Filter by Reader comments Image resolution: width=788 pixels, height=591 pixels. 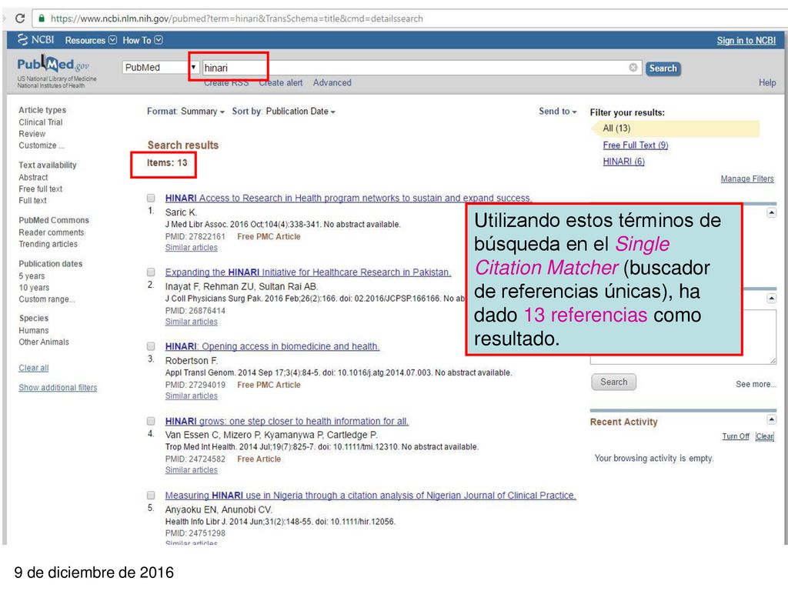52,232
